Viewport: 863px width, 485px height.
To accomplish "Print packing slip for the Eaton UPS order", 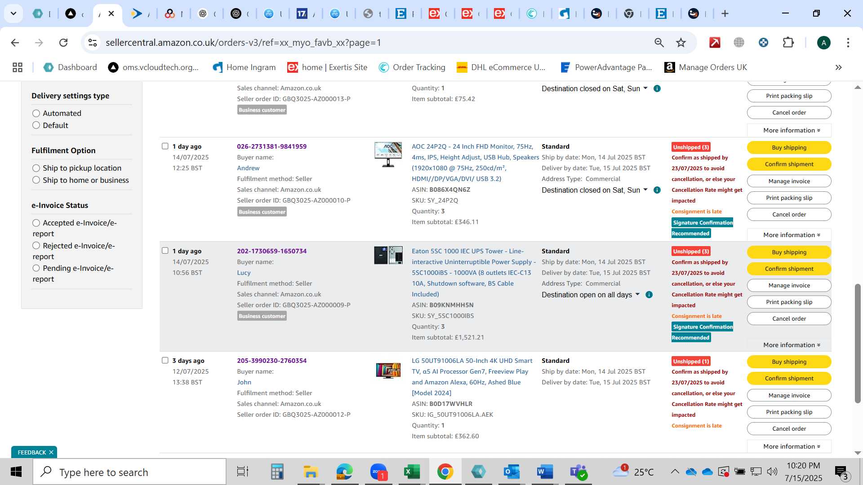I will (789, 302).
